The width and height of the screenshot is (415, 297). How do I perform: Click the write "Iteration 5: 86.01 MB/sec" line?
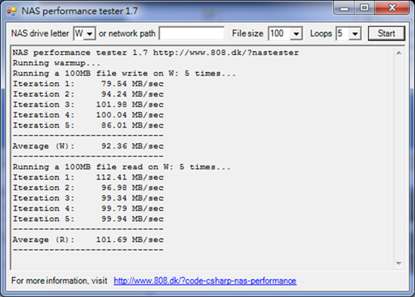coord(89,125)
